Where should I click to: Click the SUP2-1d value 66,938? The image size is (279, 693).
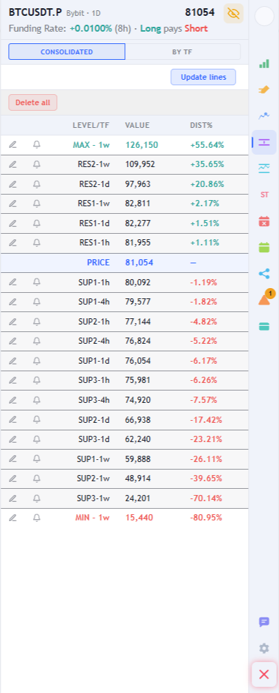(x=137, y=419)
